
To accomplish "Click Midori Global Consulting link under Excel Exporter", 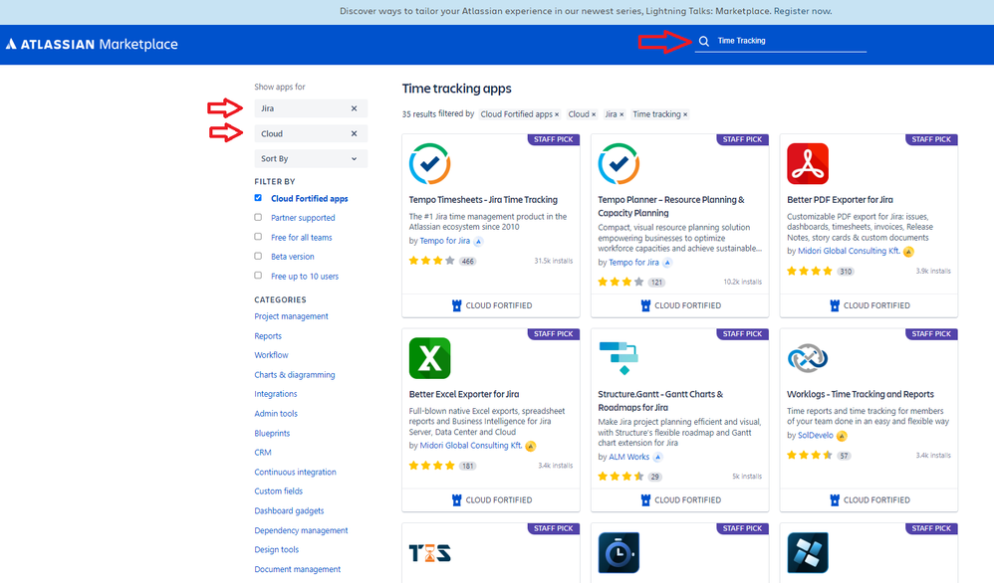I will click(471, 446).
